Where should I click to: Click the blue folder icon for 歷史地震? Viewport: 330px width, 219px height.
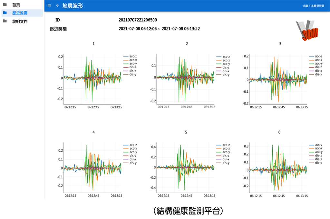[x=5, y=13]
